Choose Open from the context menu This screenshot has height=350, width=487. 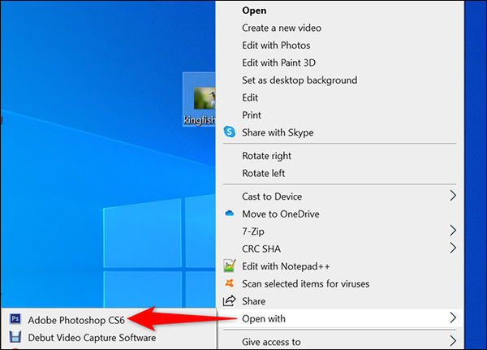[x=340, y=11]
